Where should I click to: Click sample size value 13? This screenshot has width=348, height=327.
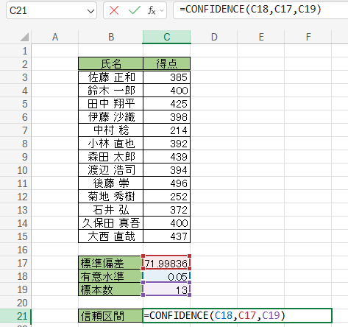click(x=166, y=289)
